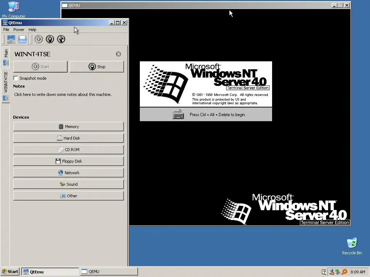This screenshot has height=277, width=370.
Task: Expand the Memory device settings
Action: 68,127
